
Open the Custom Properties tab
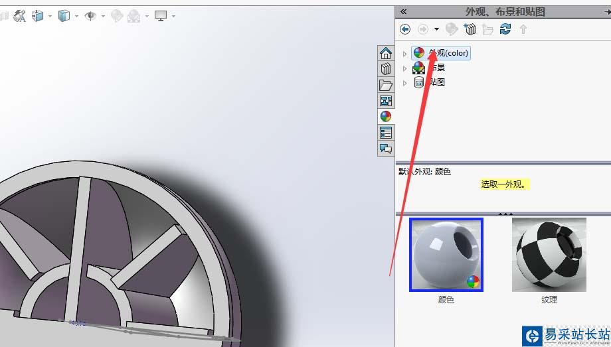386,132
